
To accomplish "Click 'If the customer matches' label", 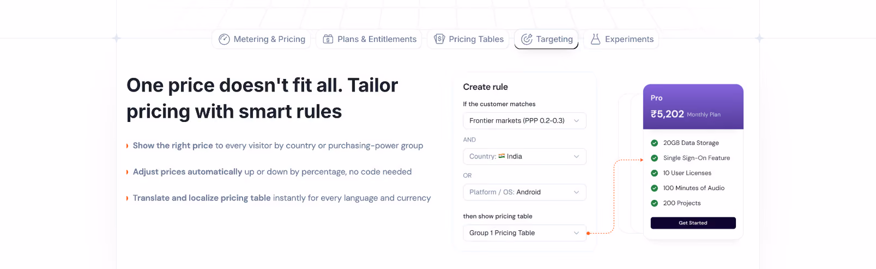I will (499, 104).
